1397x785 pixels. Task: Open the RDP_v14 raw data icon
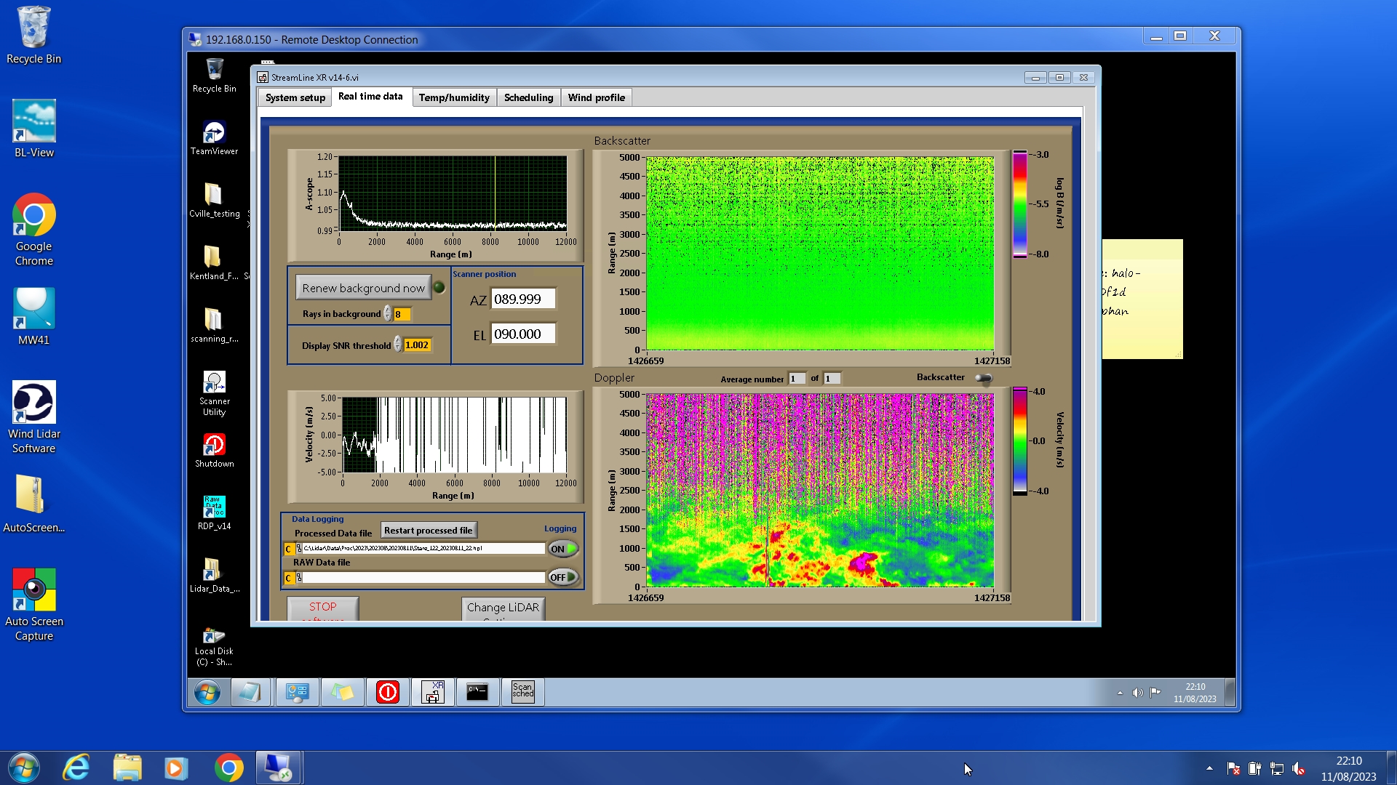click(214, 507)
